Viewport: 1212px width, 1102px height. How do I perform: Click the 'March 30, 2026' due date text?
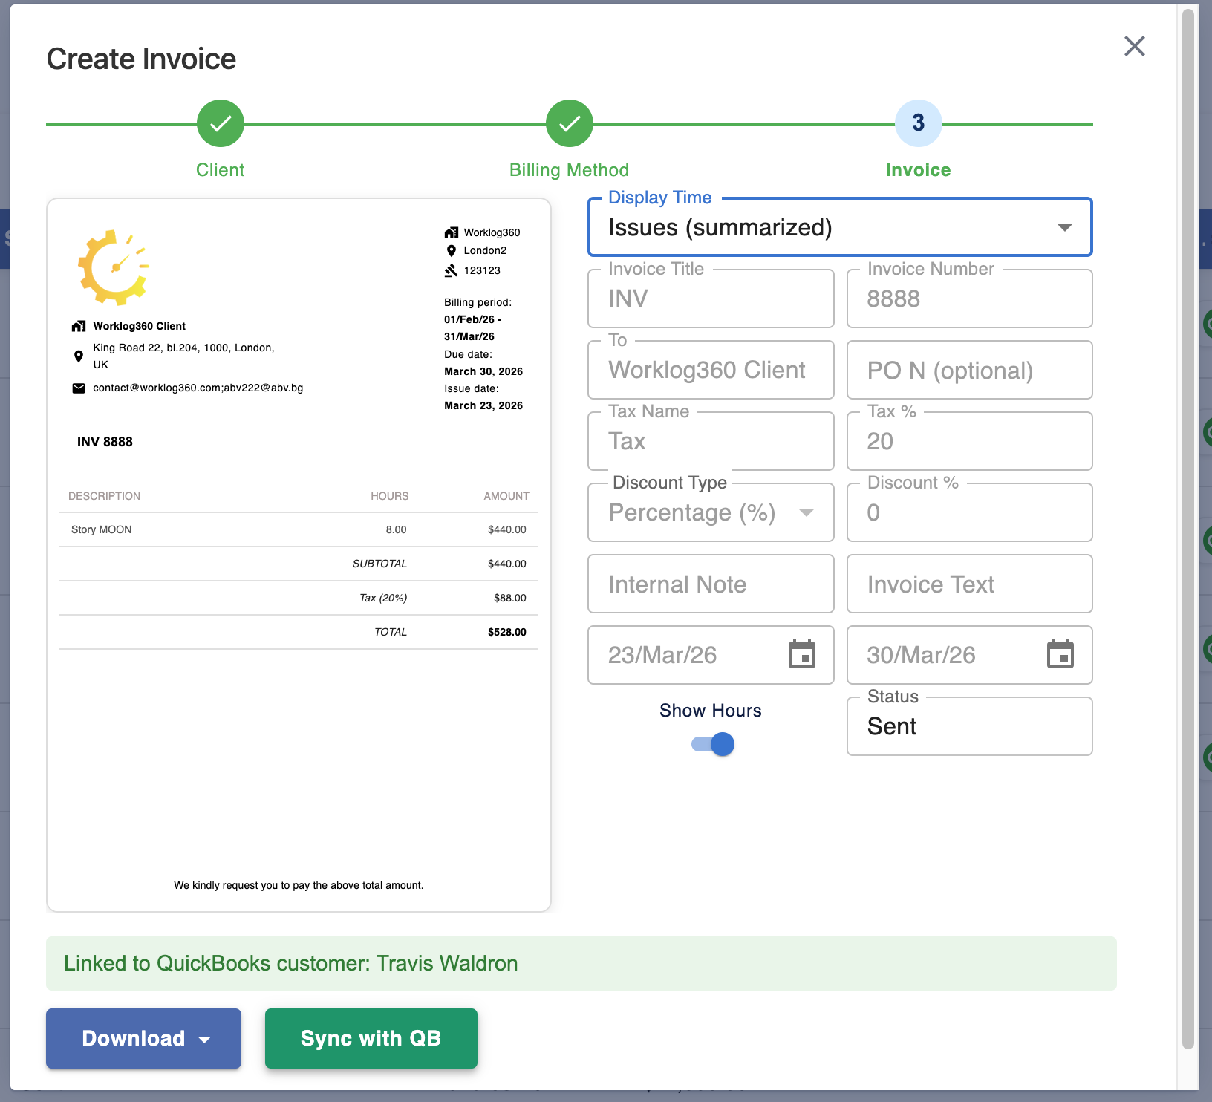point(483,371)
